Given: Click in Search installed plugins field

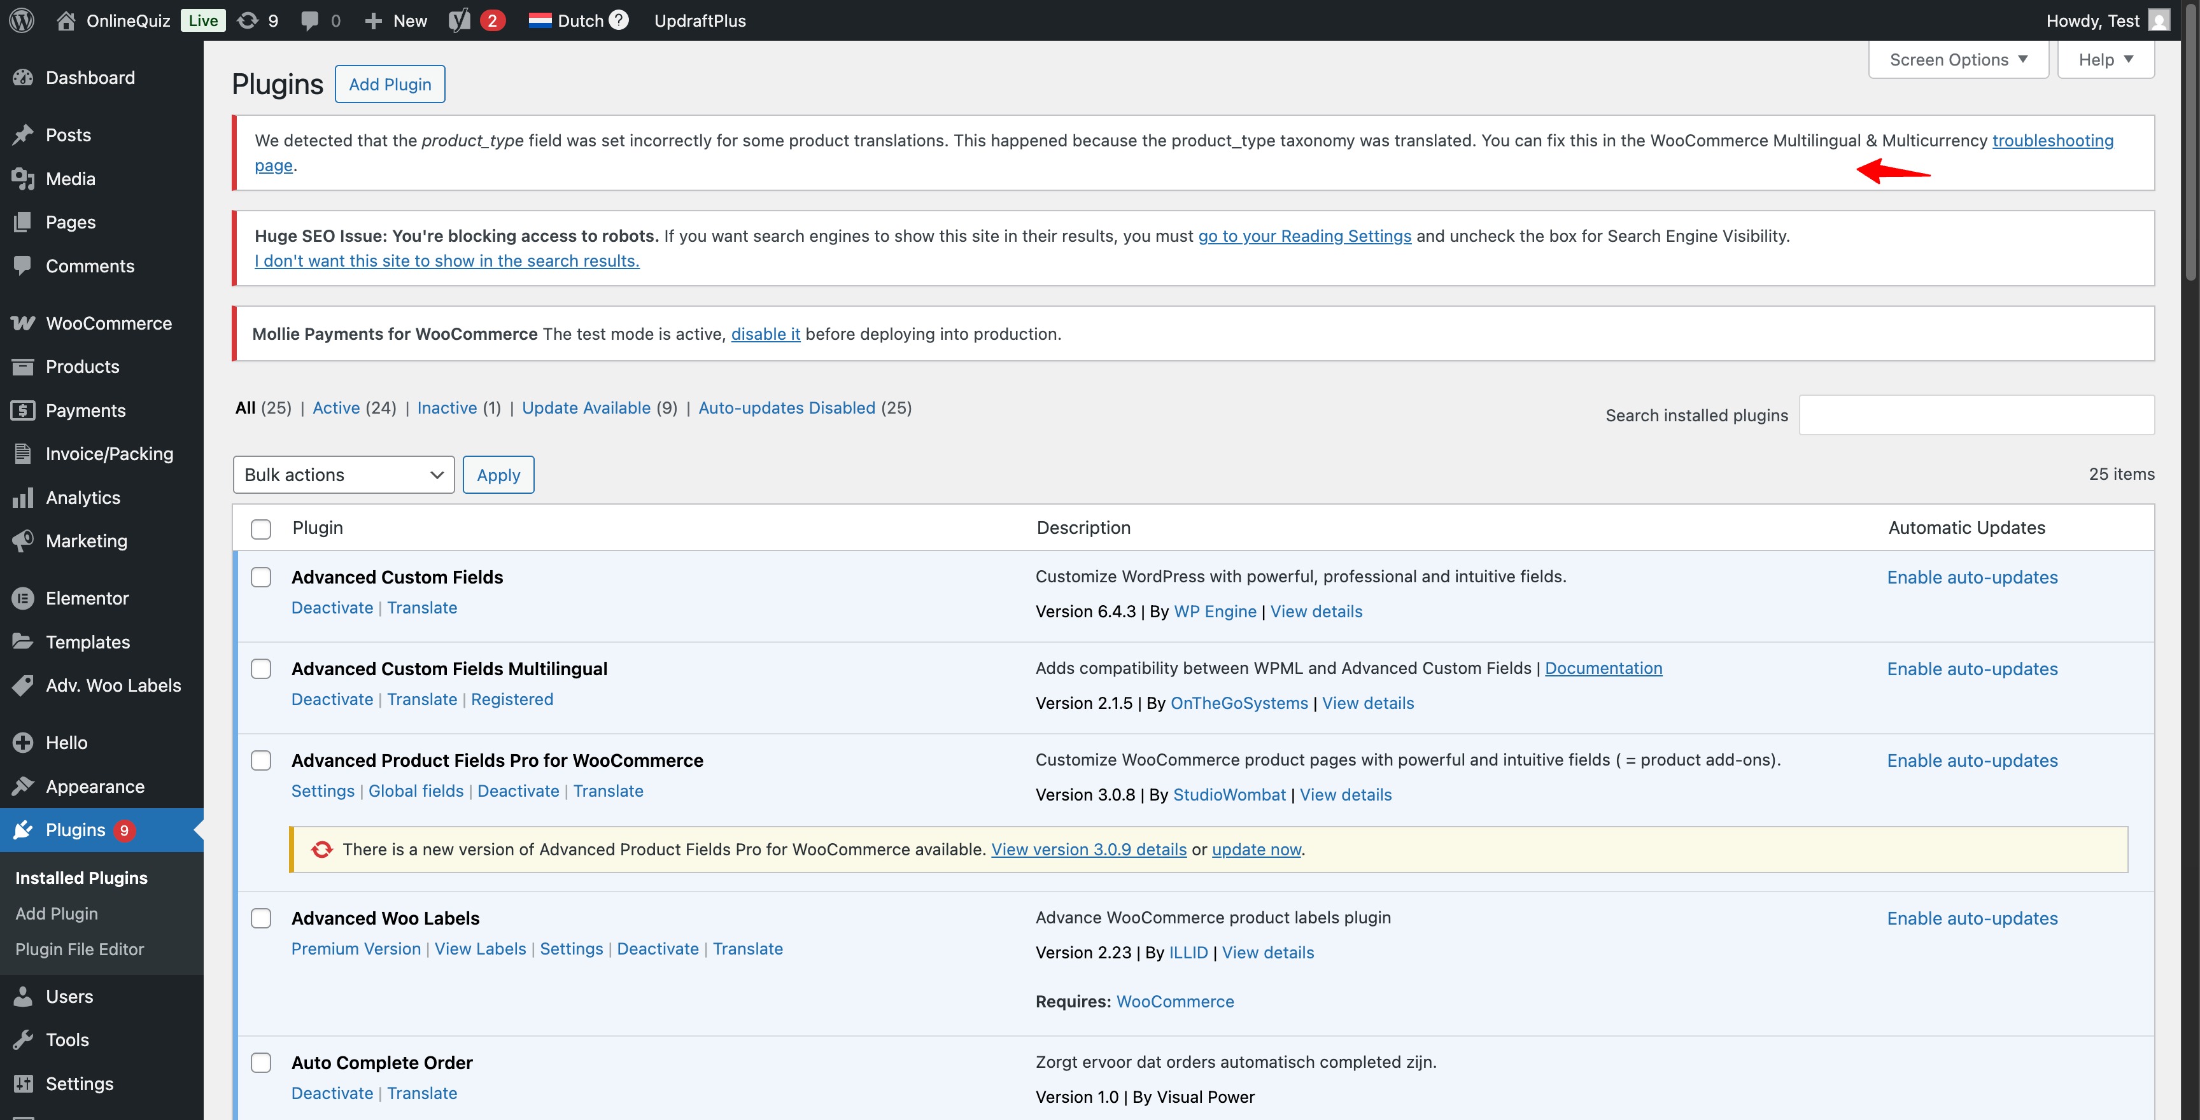Looking at the screenshot, I should (1976, 415).
